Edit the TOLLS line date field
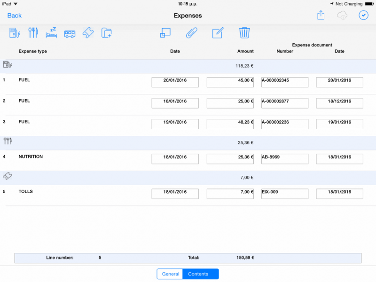This screenshot has width=376, height=282. [x=175, y=194]
